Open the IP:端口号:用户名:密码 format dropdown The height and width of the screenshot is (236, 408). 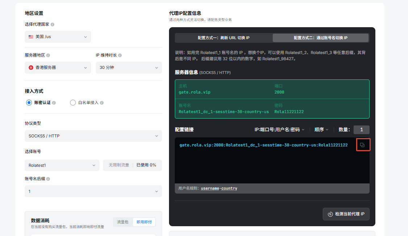280,129
